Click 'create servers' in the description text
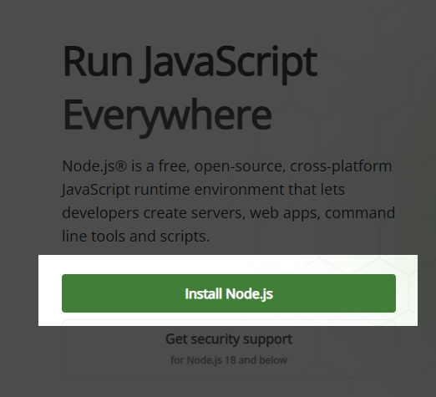Screen dimensions: 436x397 pos(194,213)
